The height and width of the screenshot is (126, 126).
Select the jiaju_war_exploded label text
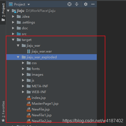42,57
